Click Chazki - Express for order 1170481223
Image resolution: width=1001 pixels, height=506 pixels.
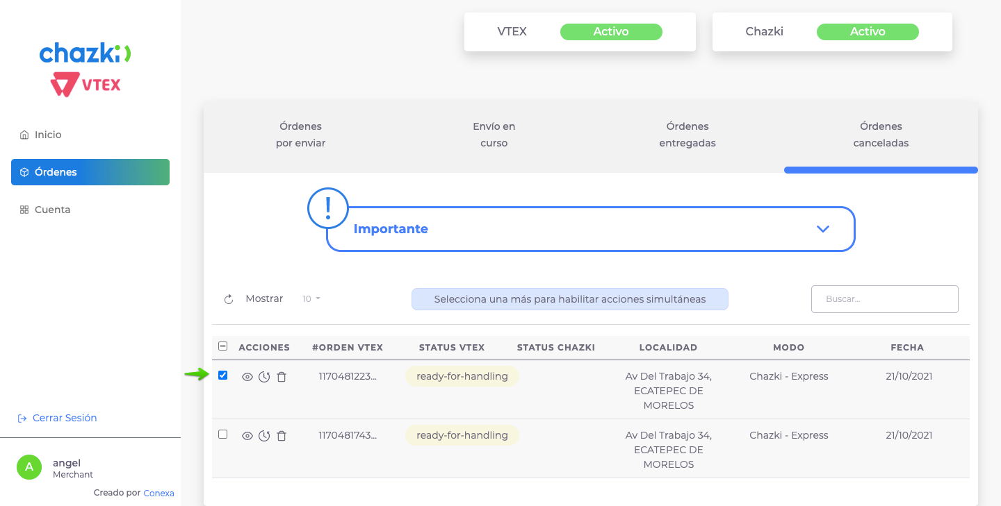pos(789,376)
